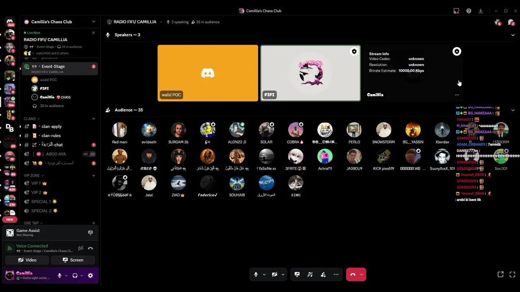Open User Settings gear
The width and height of the screenshot is (520, 292).
[x=90, y=275]
